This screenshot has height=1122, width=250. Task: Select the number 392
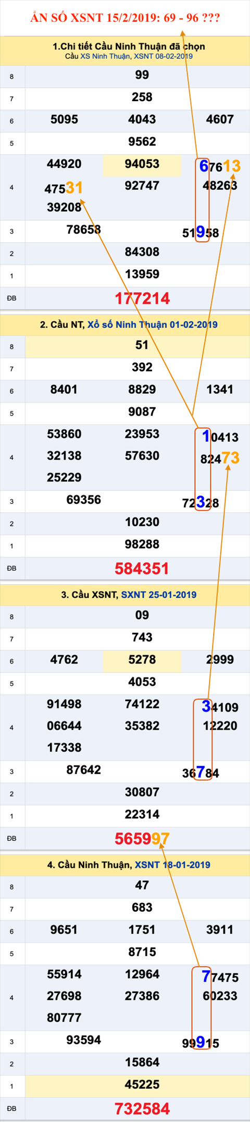click(142, 367)
